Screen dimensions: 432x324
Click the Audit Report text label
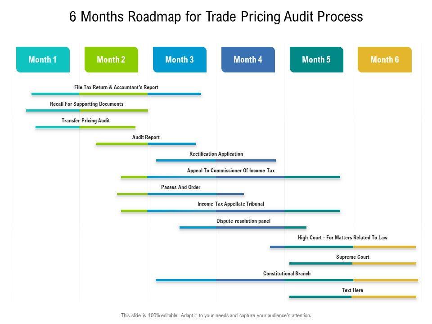pyautogui.click(x=146, y=137)
